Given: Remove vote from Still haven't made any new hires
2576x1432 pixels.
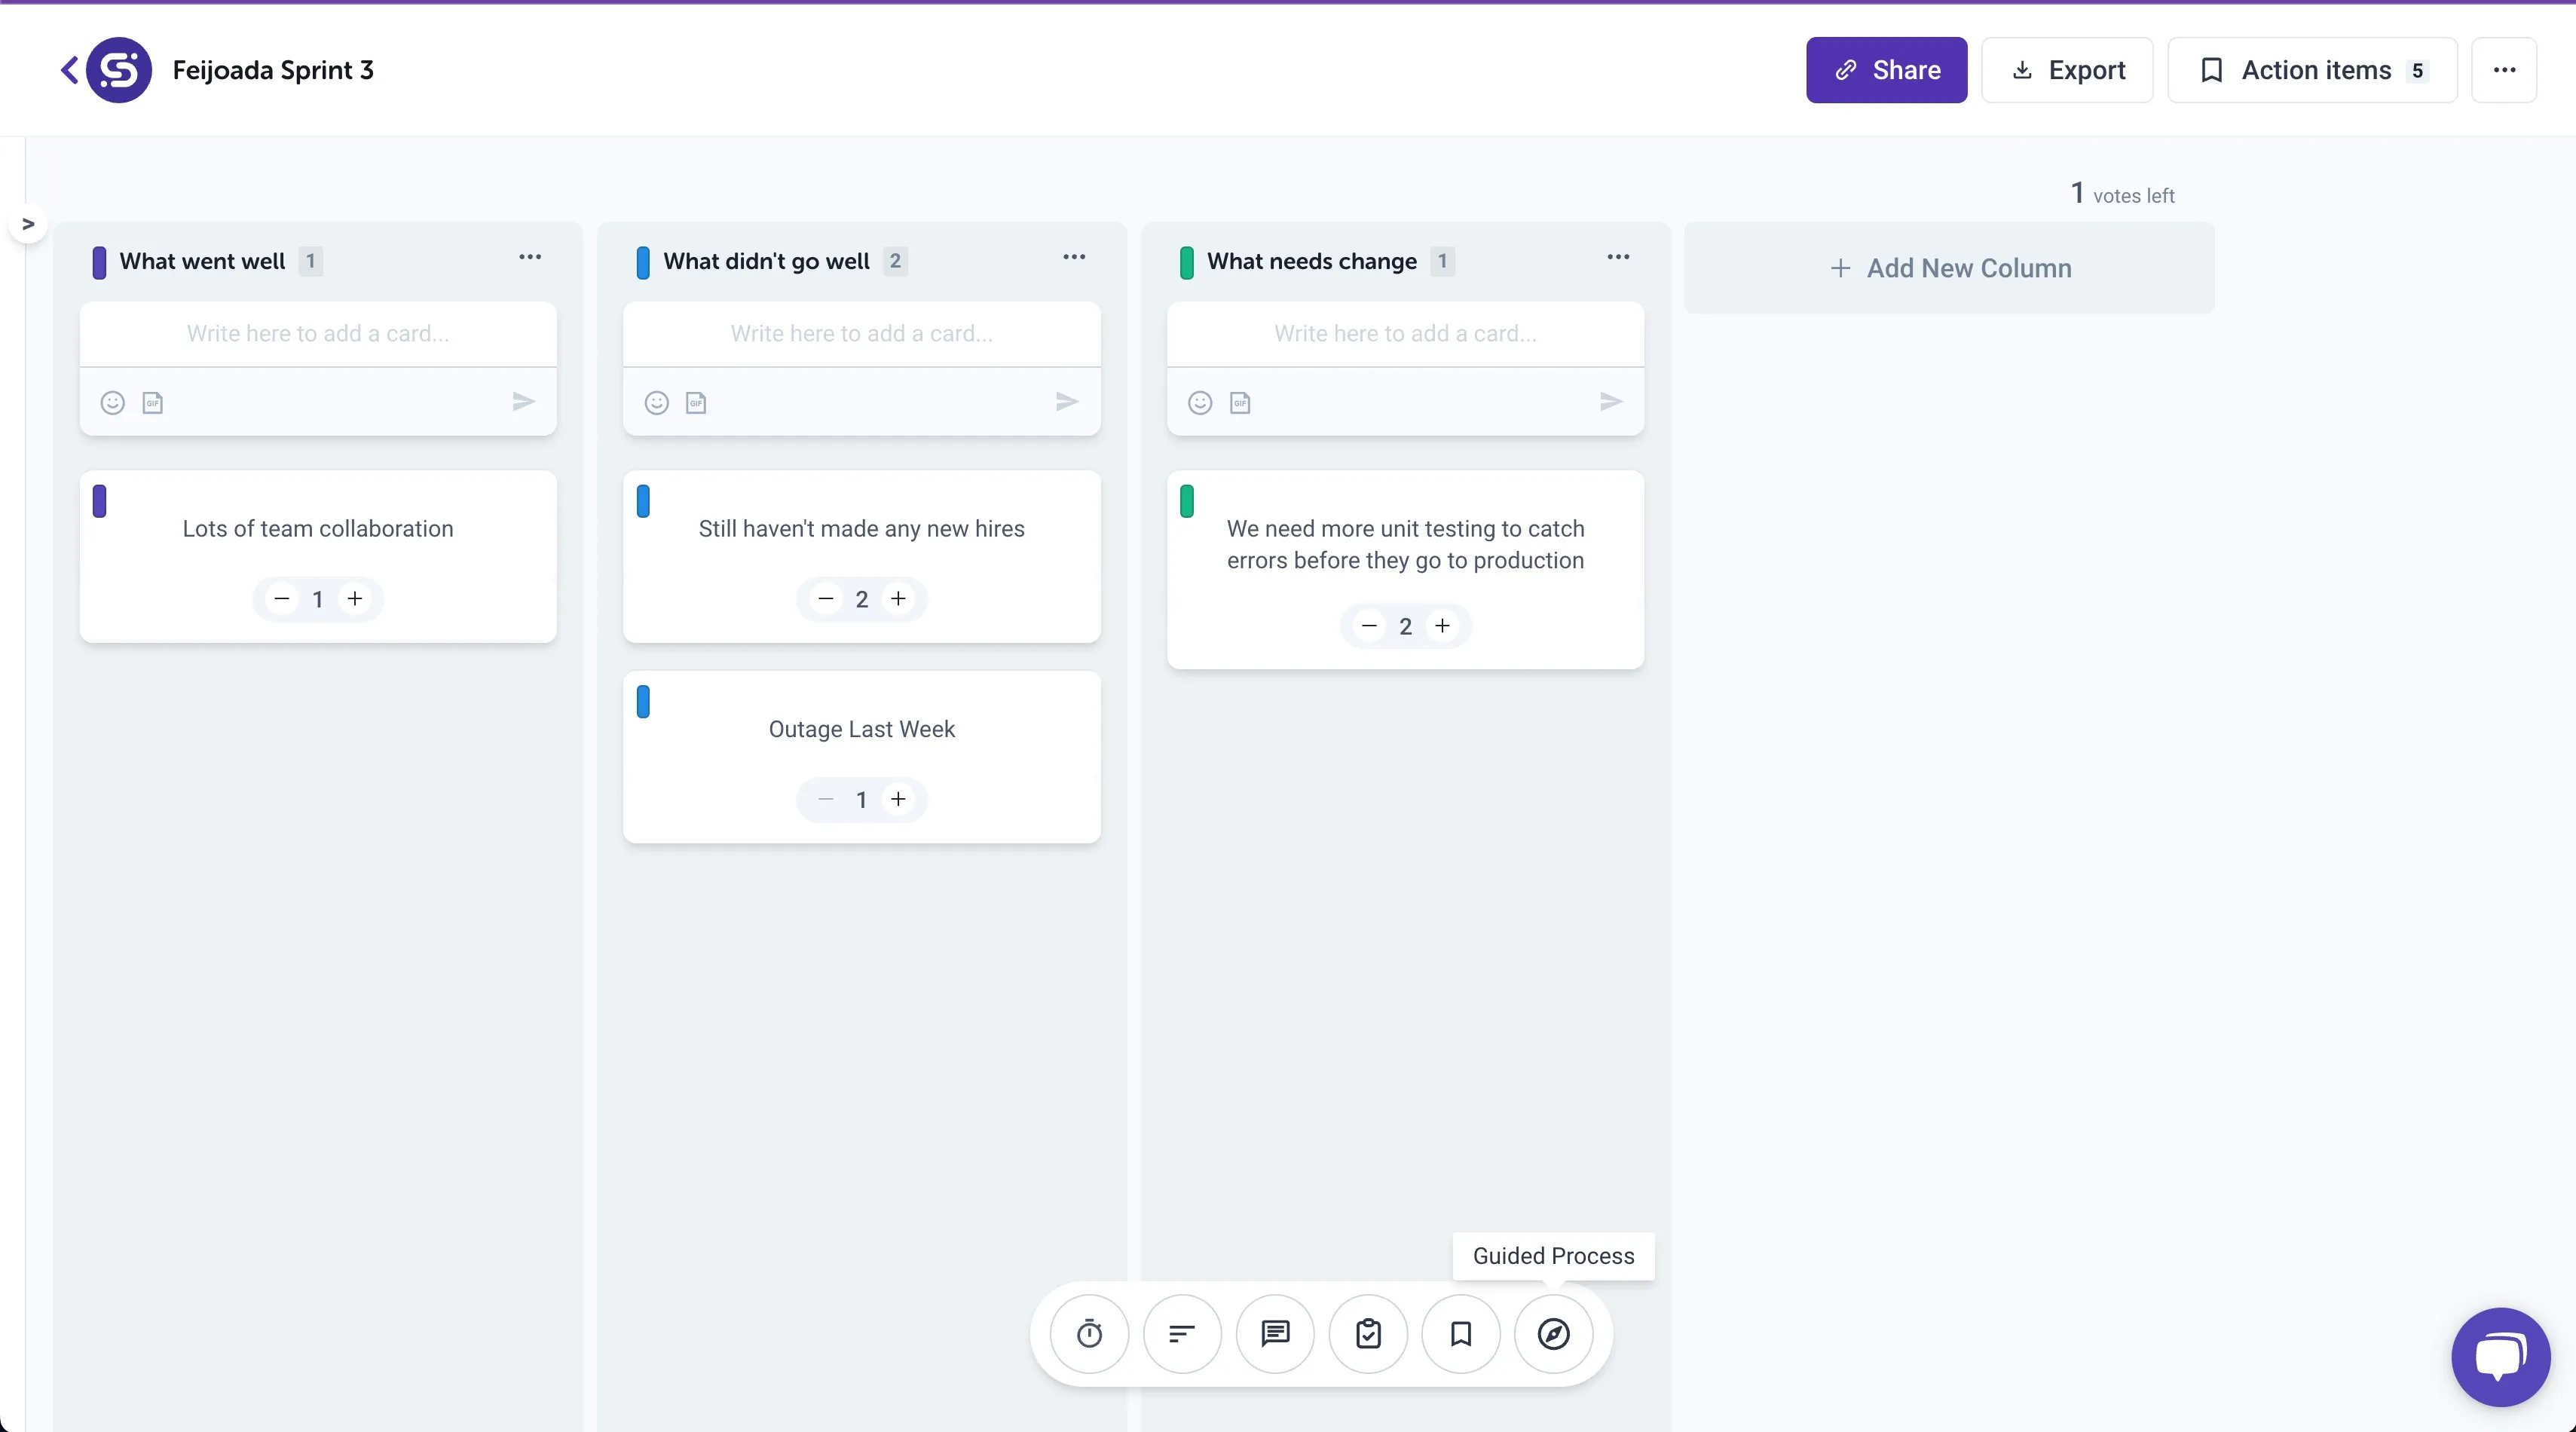Looking at the screenshot, I should [x=825, y=599].
